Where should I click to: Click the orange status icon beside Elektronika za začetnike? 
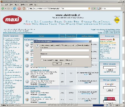tap(27, 99)
